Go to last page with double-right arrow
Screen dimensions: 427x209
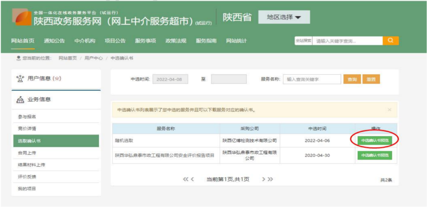click(x=270, y=179)
